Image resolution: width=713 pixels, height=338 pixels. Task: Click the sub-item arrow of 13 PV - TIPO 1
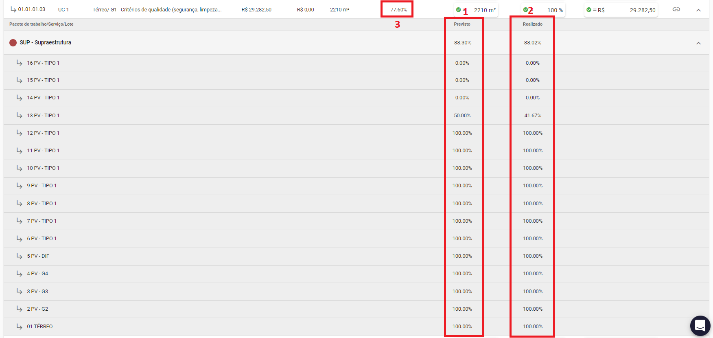(19, 115)
